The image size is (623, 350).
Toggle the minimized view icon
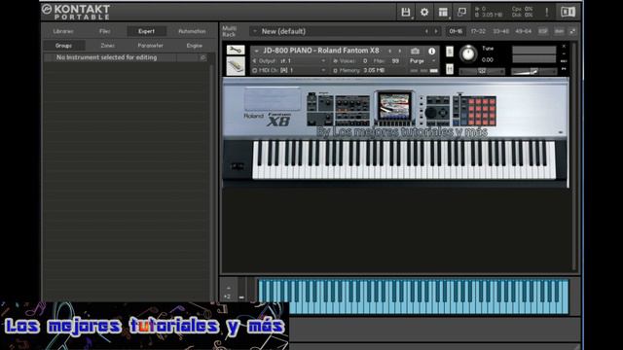(x=461, y=13)
